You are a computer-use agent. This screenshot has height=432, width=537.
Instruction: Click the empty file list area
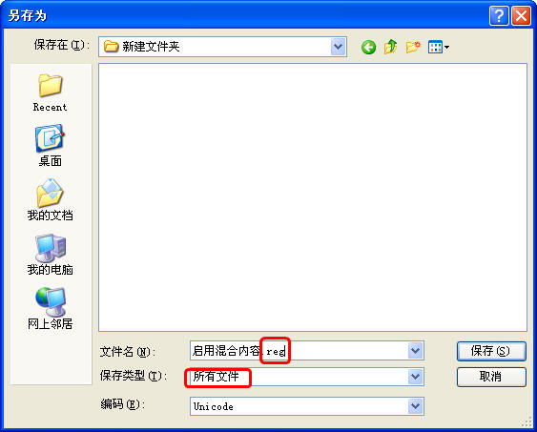click(313, 197)
